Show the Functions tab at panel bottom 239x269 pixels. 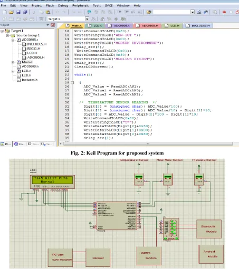tap(33, 144)
